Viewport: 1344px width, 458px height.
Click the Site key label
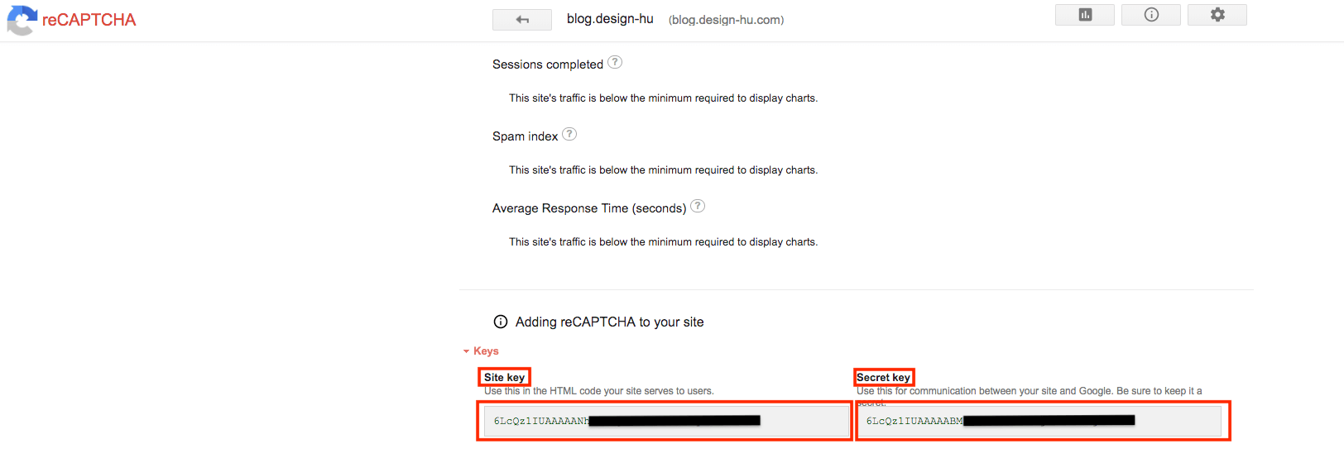click(504, 378)
